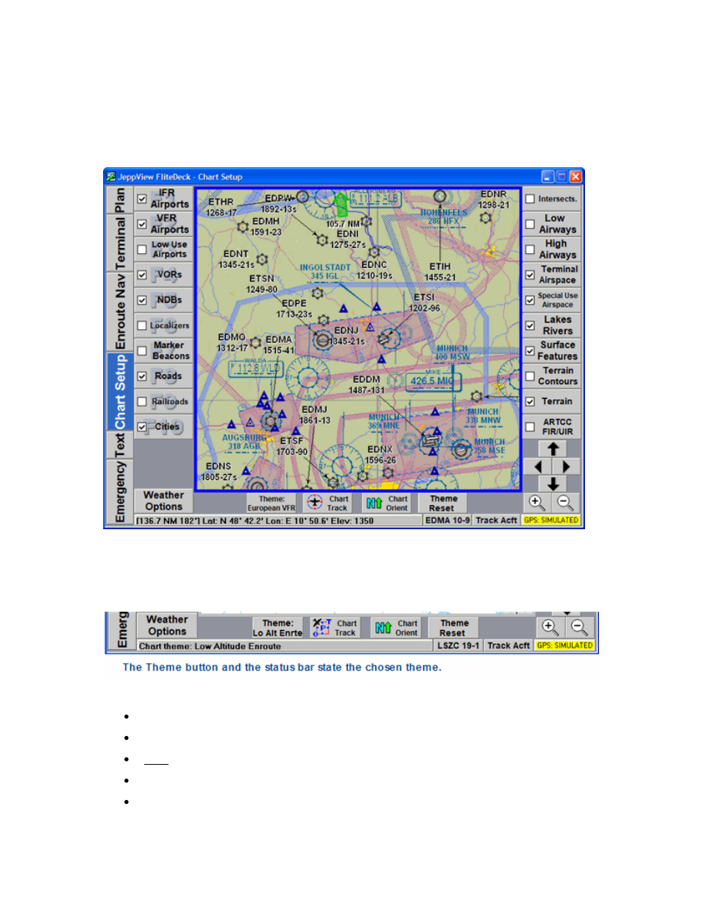Open Weather Options in Chart Setup window
Image resolution: width=702 pixels, height=909 pixels.
pyautogui.click(x=164, y=501)
